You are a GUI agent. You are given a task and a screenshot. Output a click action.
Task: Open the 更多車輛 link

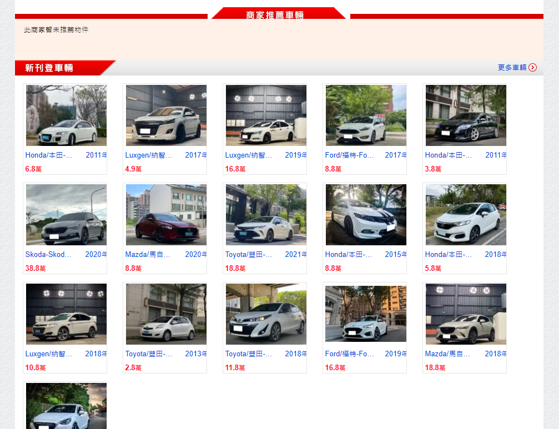pos(512,68)
